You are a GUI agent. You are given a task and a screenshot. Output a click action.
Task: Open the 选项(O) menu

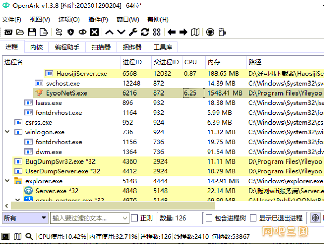click(x=69, y=20)
